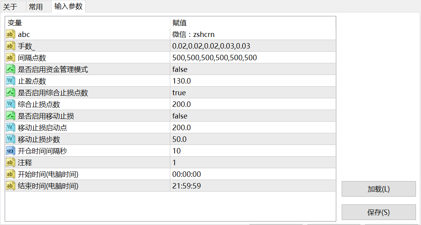Click the 保存(S) button
Screen dimensions: 421x225
pos(379,213)
